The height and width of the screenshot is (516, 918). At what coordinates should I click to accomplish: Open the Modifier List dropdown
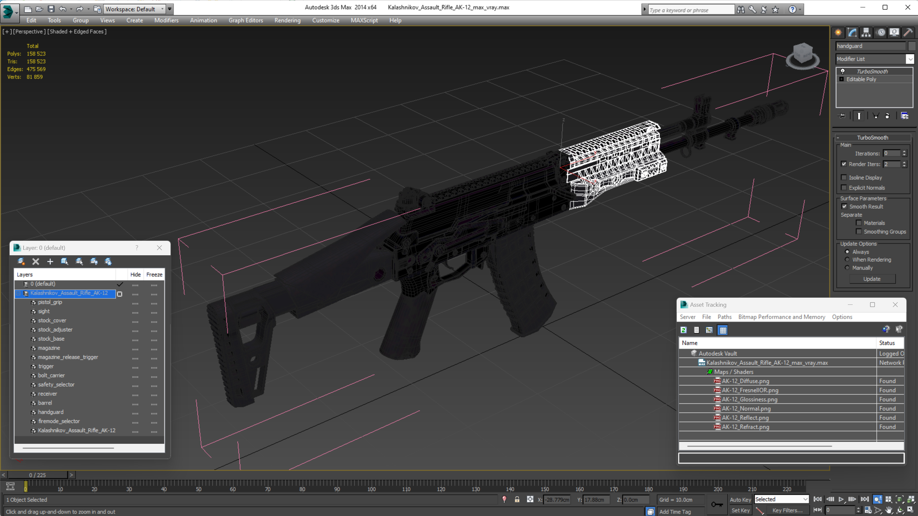pyautogui.click(x=910, y=59)
